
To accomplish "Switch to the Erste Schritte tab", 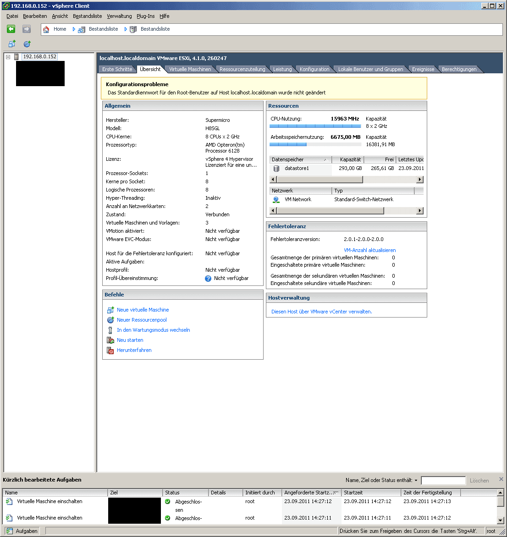I will (x=117, y=69).
